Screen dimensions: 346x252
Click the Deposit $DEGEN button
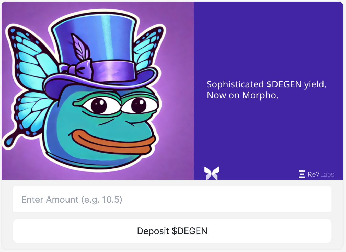172,231
